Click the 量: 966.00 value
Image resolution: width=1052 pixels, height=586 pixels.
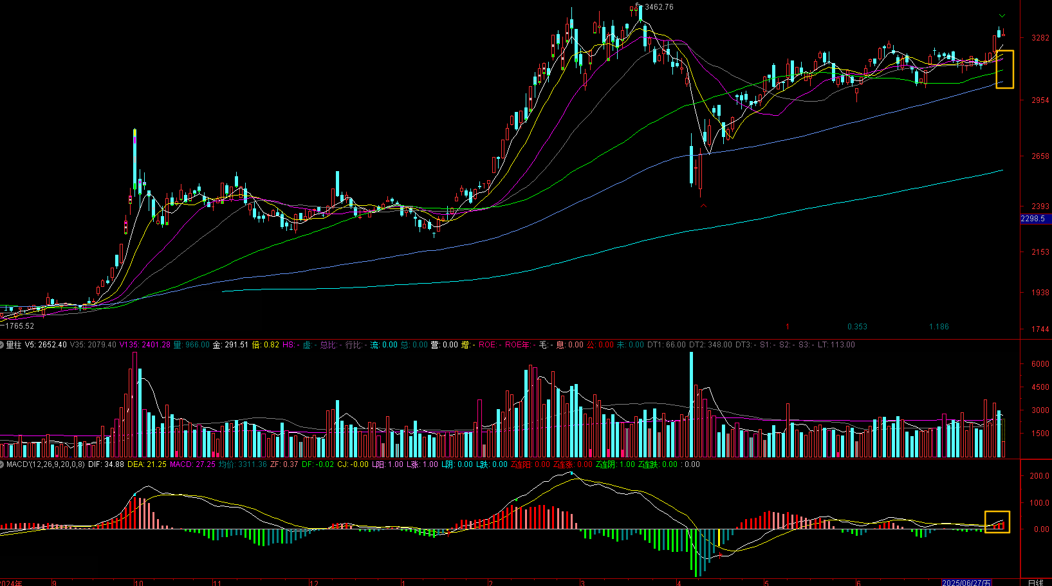(192, 345)
